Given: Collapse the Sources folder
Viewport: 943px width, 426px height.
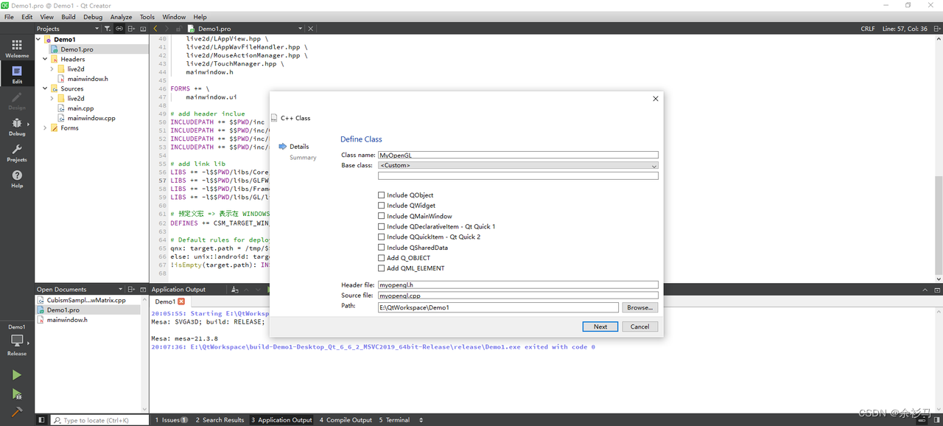Looking at the screenshot, I should [45, 88].
